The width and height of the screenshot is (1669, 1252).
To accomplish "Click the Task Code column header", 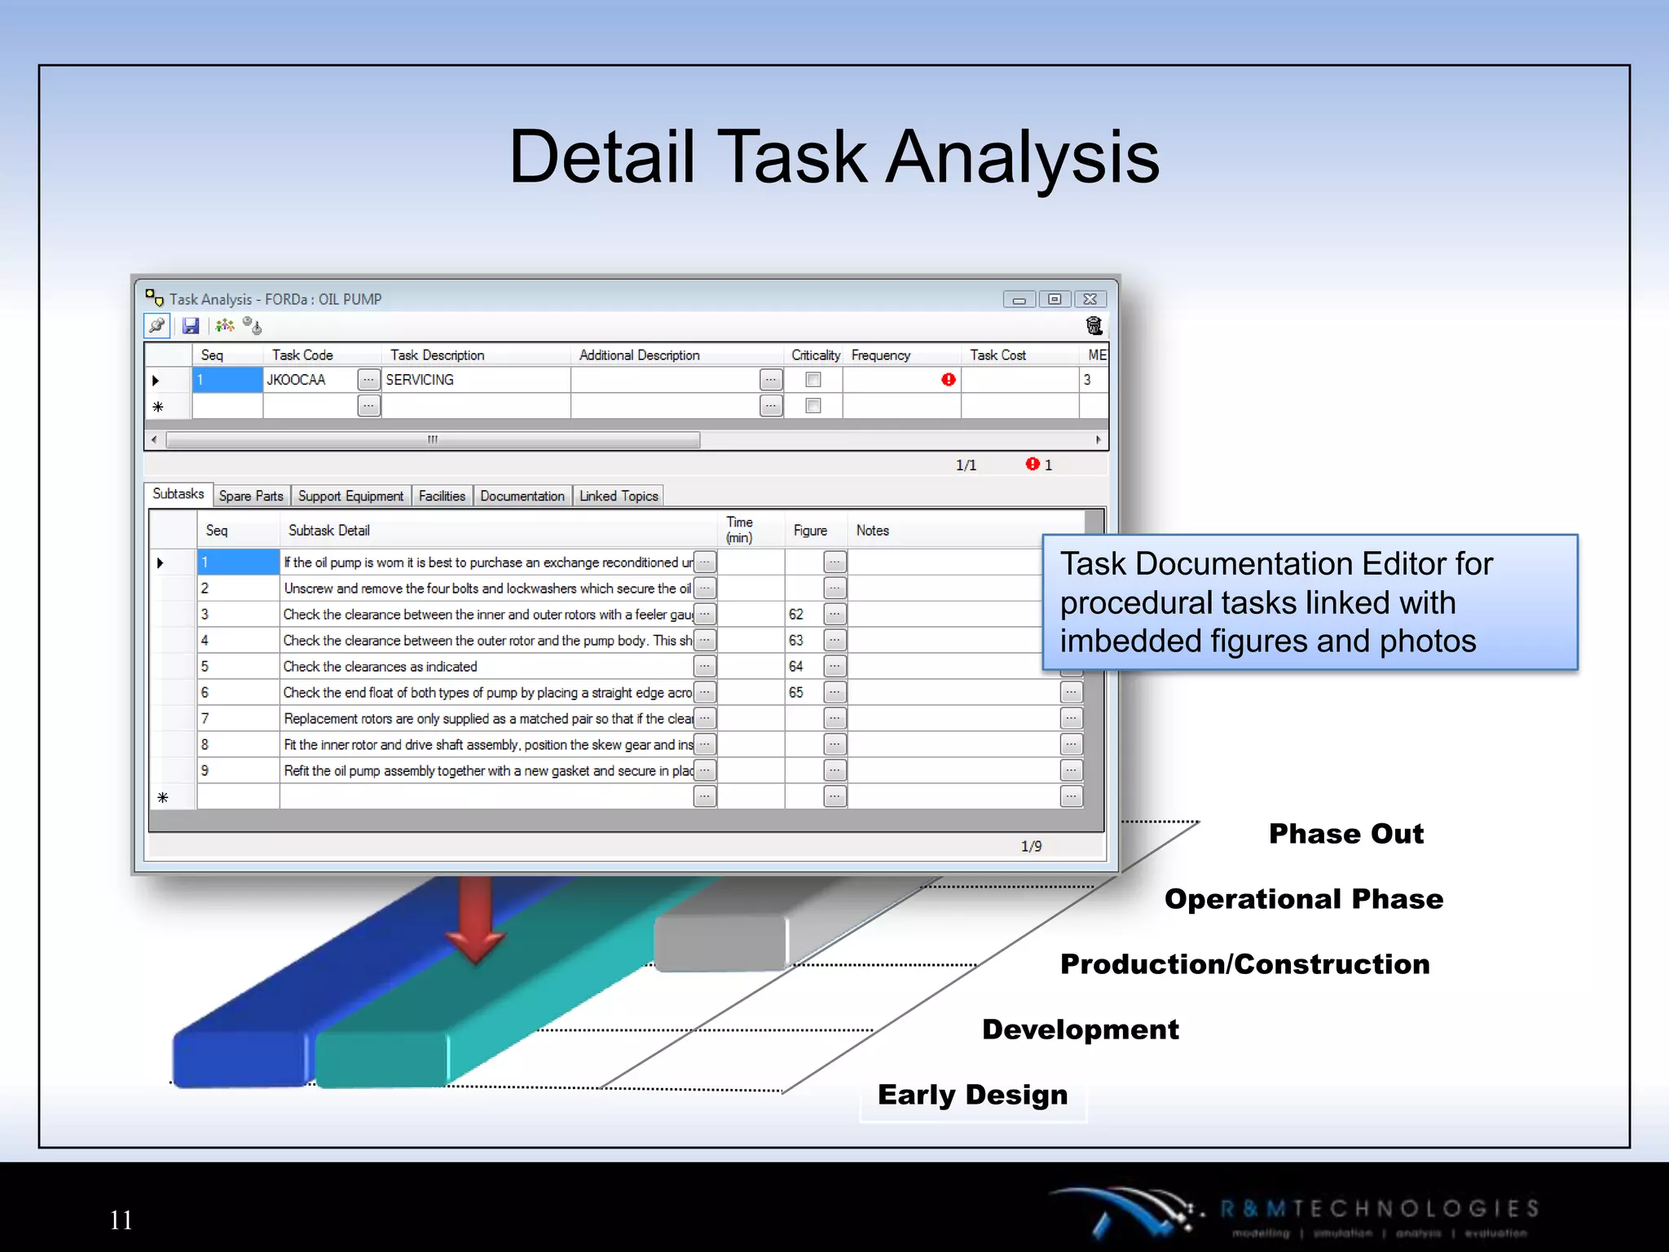I will [x=322, y=355].
